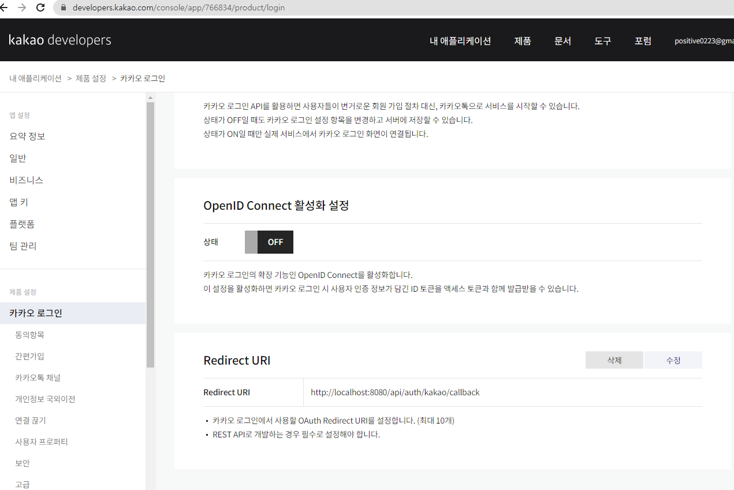Open 내 애플리케이션 in the top menu

460,41
